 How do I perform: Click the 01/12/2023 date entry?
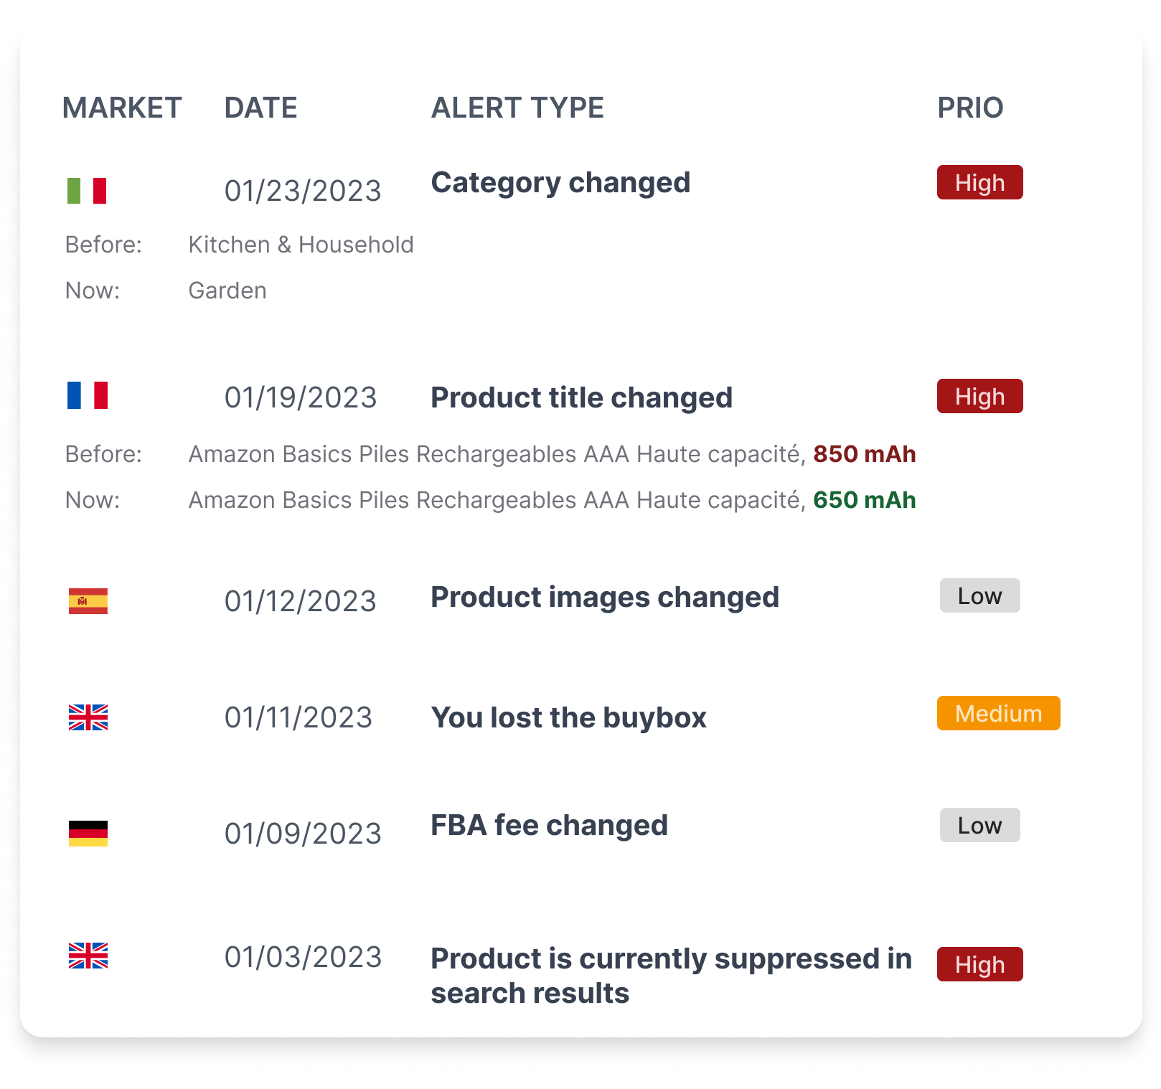click(x=301, y=601)
